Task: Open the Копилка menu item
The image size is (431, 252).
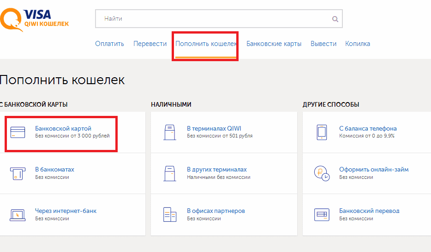Action: click(358, 44)
